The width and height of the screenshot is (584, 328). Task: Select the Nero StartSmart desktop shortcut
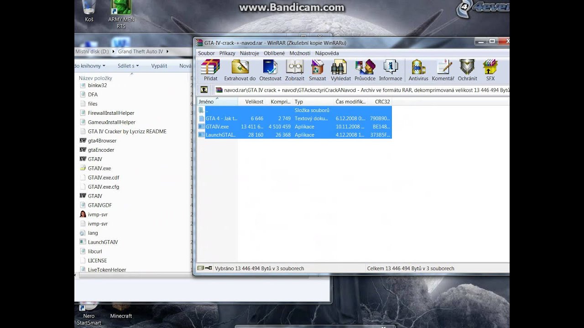tap(89, 314)
